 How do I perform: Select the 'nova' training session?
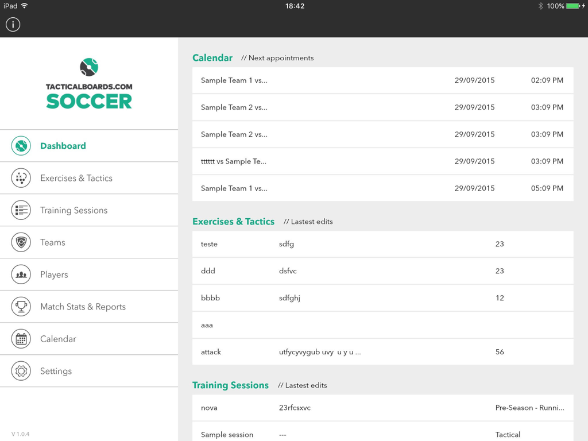pos(382,408)
